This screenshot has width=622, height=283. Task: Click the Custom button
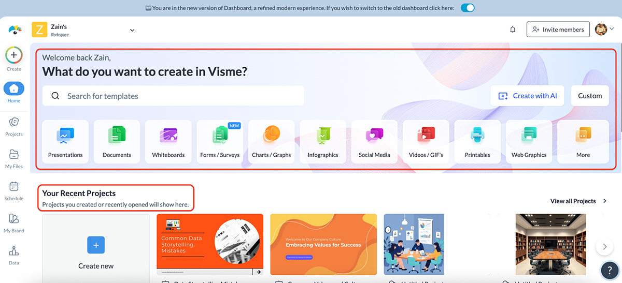(590, 96)
